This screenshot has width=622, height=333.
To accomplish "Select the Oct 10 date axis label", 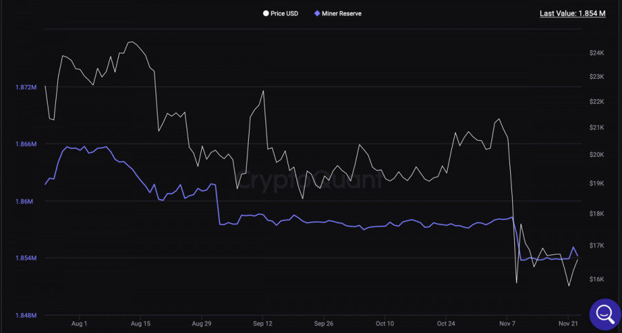I will pos(385,323).
